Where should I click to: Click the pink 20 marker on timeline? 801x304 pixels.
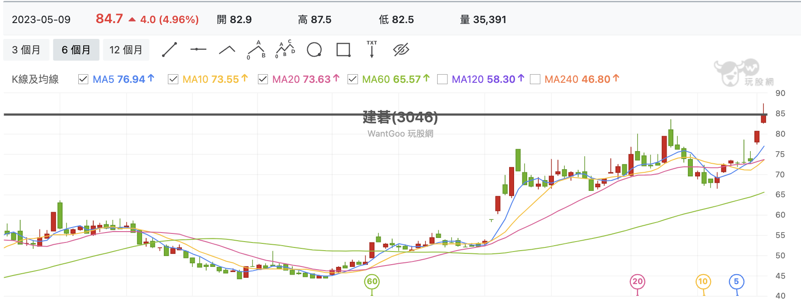coord(638,281)
